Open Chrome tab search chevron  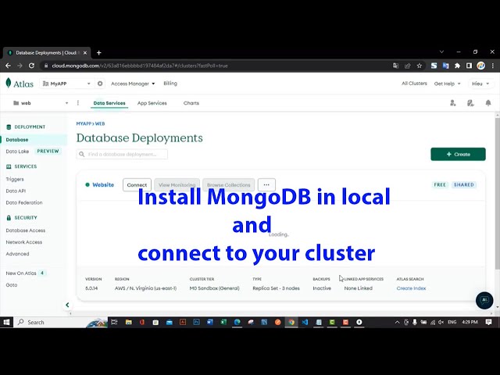(441, 52)
